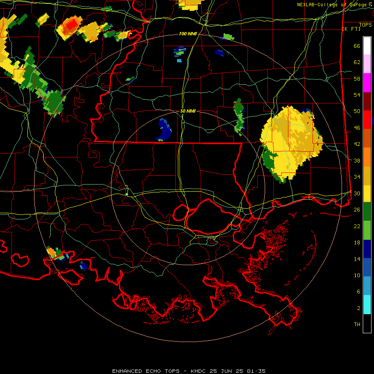
Task: Click the '22' legend value
Action: coord(357,226)
